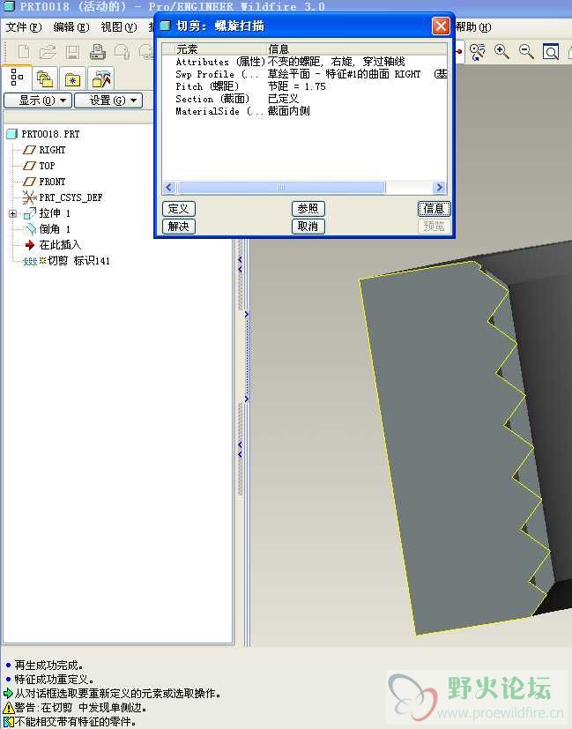Click the 定义 (Define) button
This screenshot has height=729, width=572.
click(179, 209)
